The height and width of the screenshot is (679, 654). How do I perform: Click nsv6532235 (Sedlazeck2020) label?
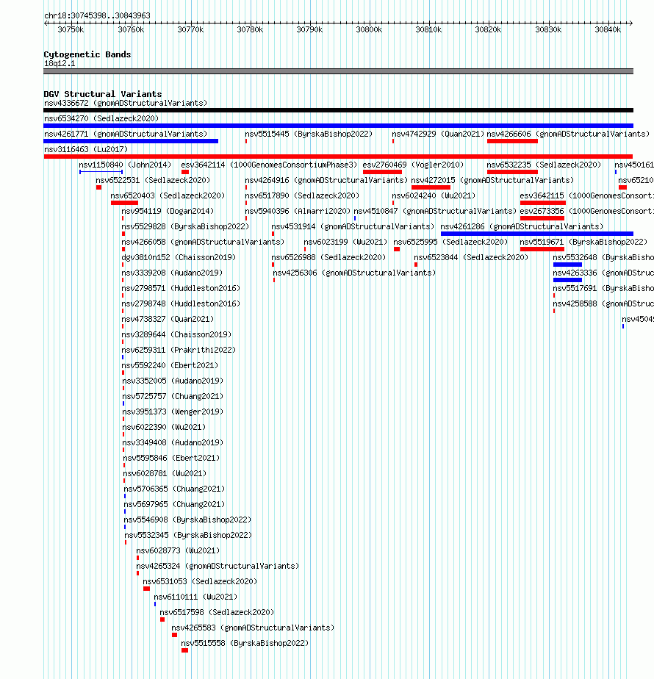coord(544,165)
